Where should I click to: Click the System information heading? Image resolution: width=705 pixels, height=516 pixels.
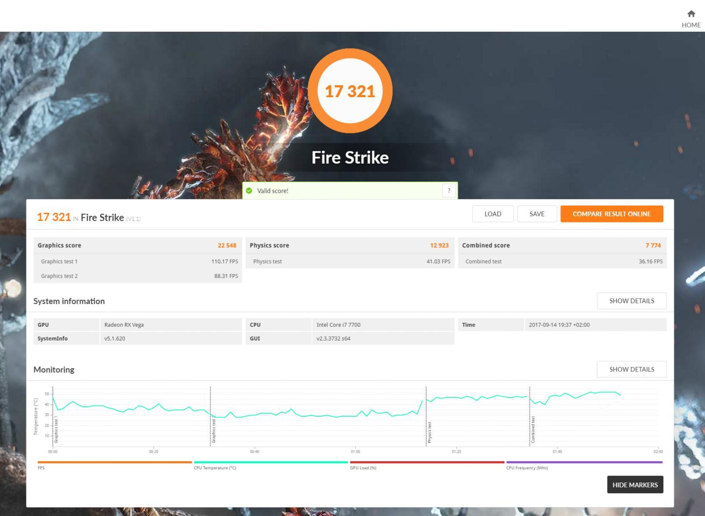point(69,301)
